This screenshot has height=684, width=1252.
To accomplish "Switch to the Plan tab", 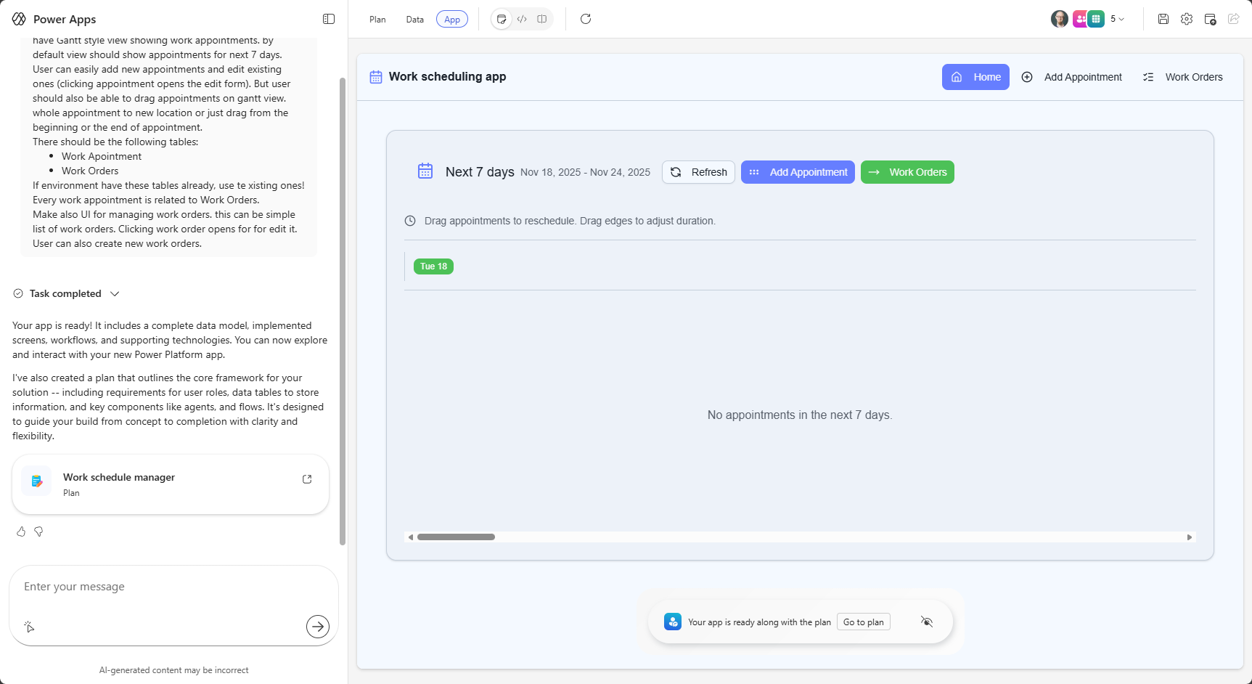I will click(x=377, y=20).
